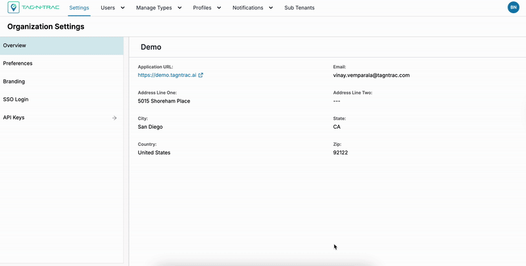Click the email vinay.vemparala@tagntrac.com

371,76
